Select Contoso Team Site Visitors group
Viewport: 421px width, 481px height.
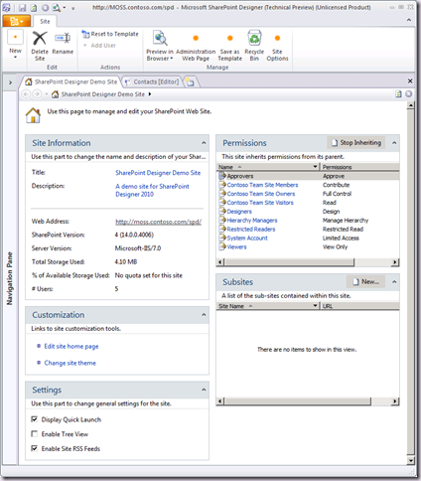[260, 203]
